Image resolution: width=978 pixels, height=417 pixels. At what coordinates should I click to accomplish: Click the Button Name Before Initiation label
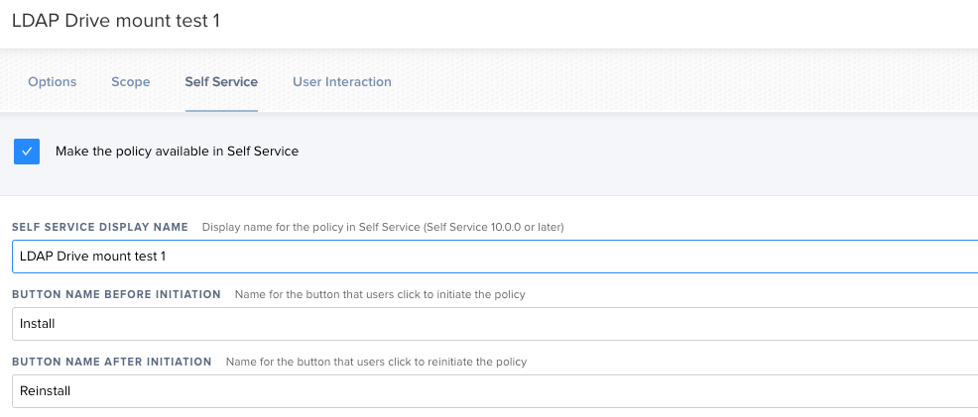click(x=116, y=294)
